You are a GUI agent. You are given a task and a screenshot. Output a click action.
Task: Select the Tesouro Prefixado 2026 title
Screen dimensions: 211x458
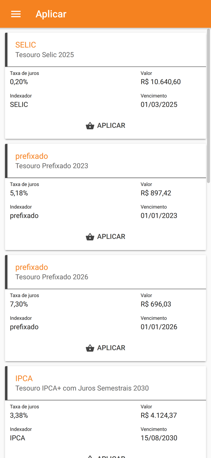coord(52,277)
